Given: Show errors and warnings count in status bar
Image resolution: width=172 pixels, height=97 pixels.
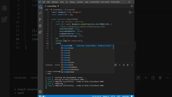Looking at the screenshot, I should [x=42, y=96].
